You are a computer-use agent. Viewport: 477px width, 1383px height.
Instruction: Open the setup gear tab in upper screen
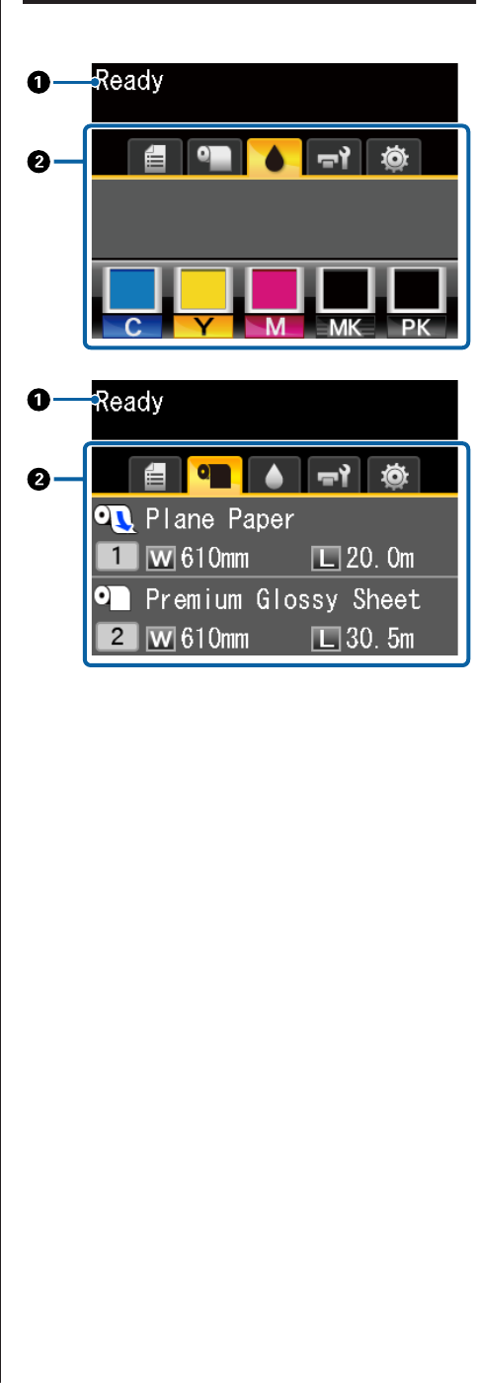pyautogui.click(x=394, y=156)
